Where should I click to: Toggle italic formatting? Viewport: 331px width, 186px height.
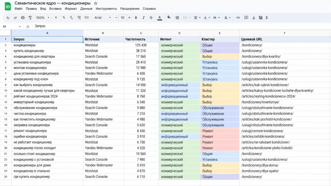143,18
